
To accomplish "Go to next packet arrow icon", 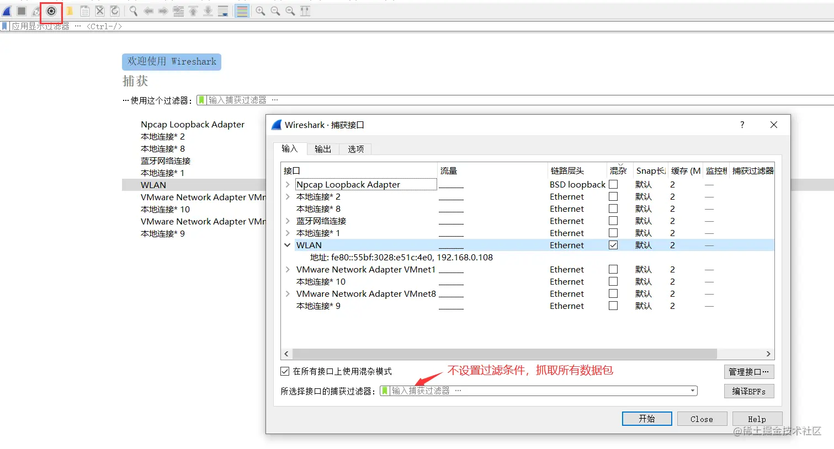I will pos(163,11).
